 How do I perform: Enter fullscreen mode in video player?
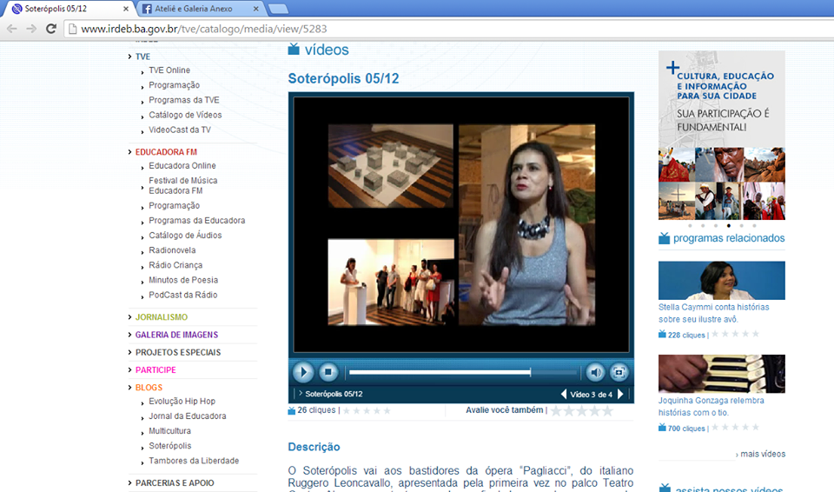(x=619, y=372)
